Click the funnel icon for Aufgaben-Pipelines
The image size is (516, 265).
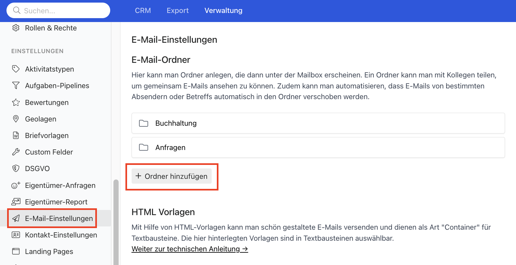click(x=16, y=86)
